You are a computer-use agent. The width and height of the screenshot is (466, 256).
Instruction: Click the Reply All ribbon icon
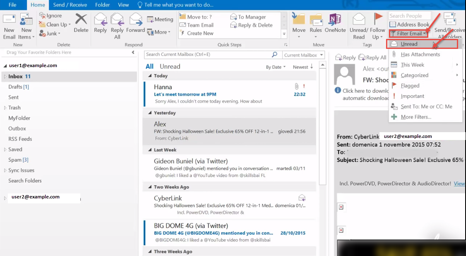click(117, 20)
